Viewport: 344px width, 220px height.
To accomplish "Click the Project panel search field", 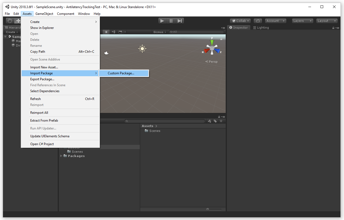I will pyautogui.click(x=165, y=121).
